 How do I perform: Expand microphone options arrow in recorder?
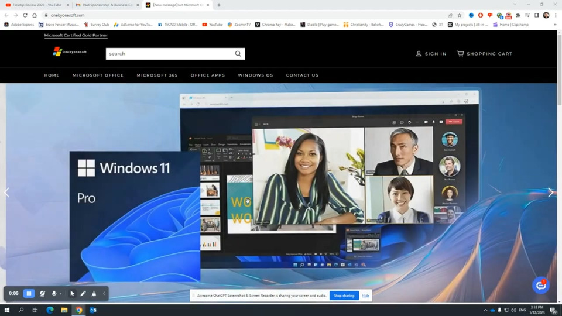click(x=60, y=294)
